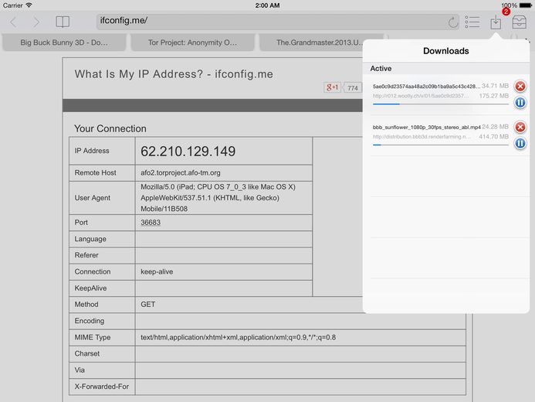535x402 pixels.
Task: Reload the page with the refresh icon
Action: click(452, 22)
